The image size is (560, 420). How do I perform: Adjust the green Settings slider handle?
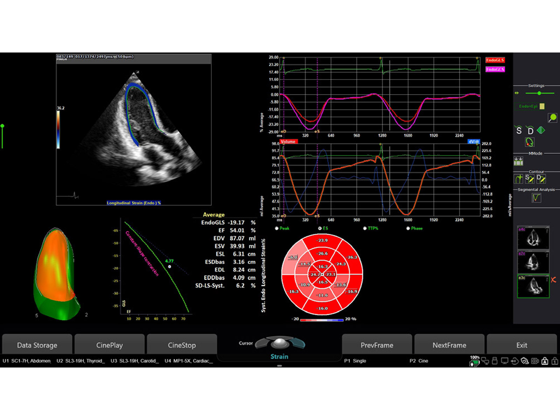539,93
